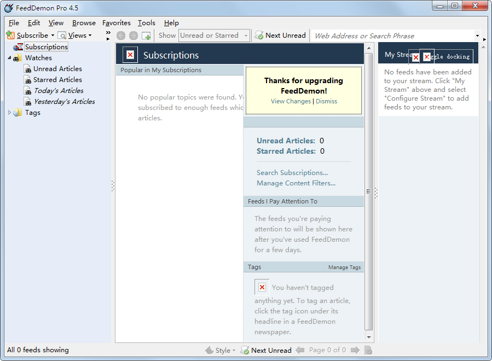Click the View Changes link
This screenshot has width=492, height=361.
pos(291,101)
